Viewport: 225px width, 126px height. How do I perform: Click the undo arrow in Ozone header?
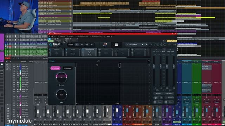click(x=154, y=45)
